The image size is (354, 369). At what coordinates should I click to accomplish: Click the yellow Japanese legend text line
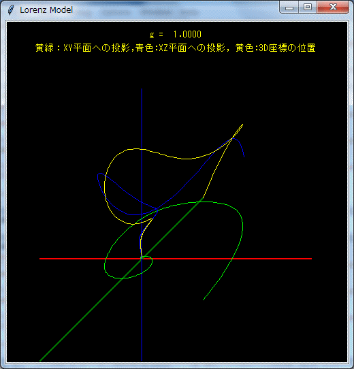pyautogui.click(x=176, y=48)
